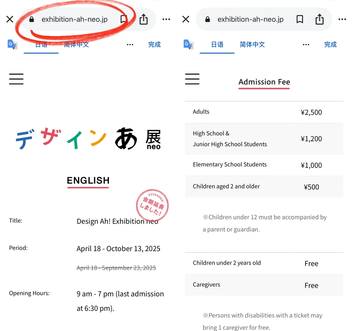This screenshot has width=352, height=331.
Task: Open the three-dot menu in the left translate bar
Action: [x=130, y=44]
